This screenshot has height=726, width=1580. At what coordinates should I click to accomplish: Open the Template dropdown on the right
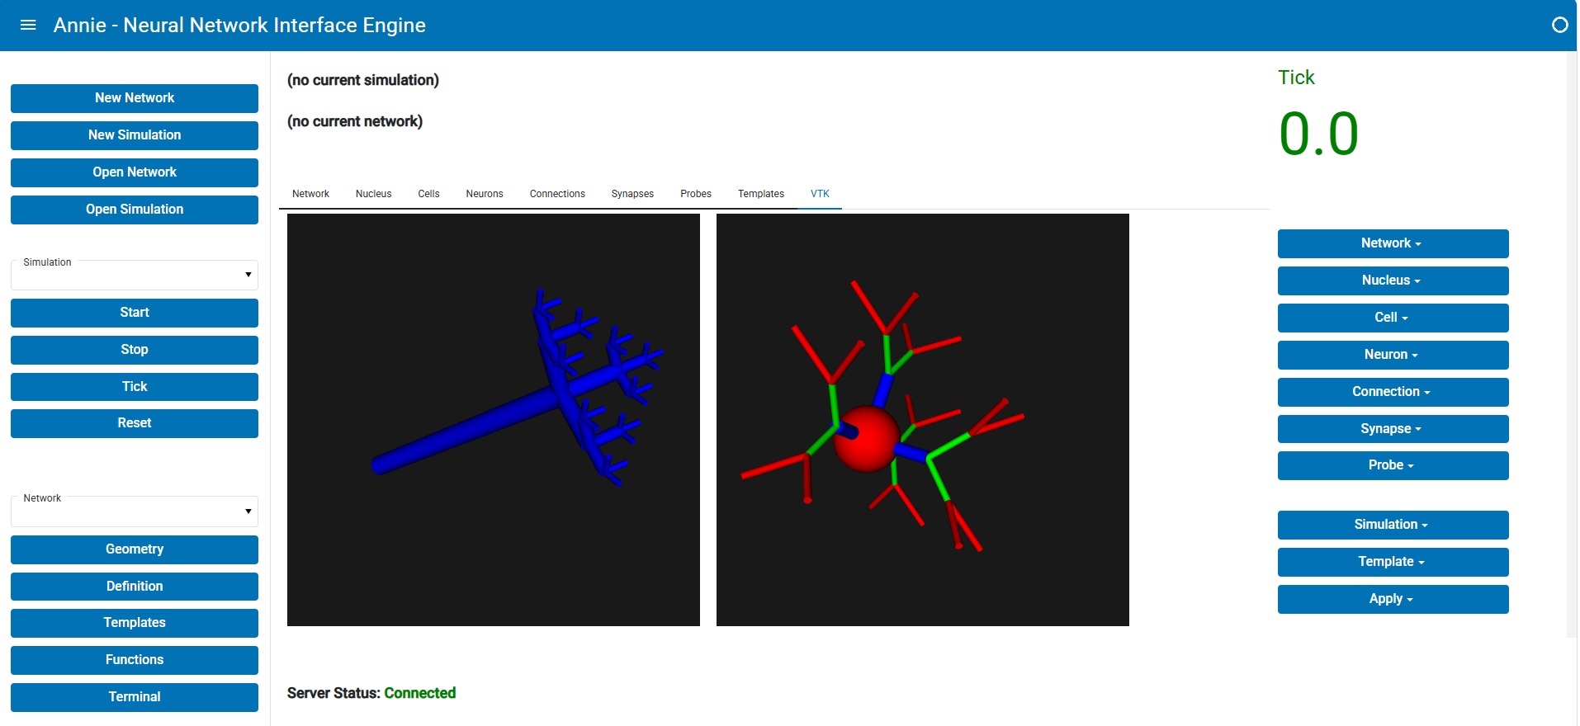[x=1393, y=562]
